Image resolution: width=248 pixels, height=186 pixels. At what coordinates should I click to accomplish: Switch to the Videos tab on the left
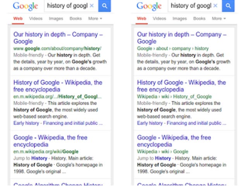click(36, 19)
